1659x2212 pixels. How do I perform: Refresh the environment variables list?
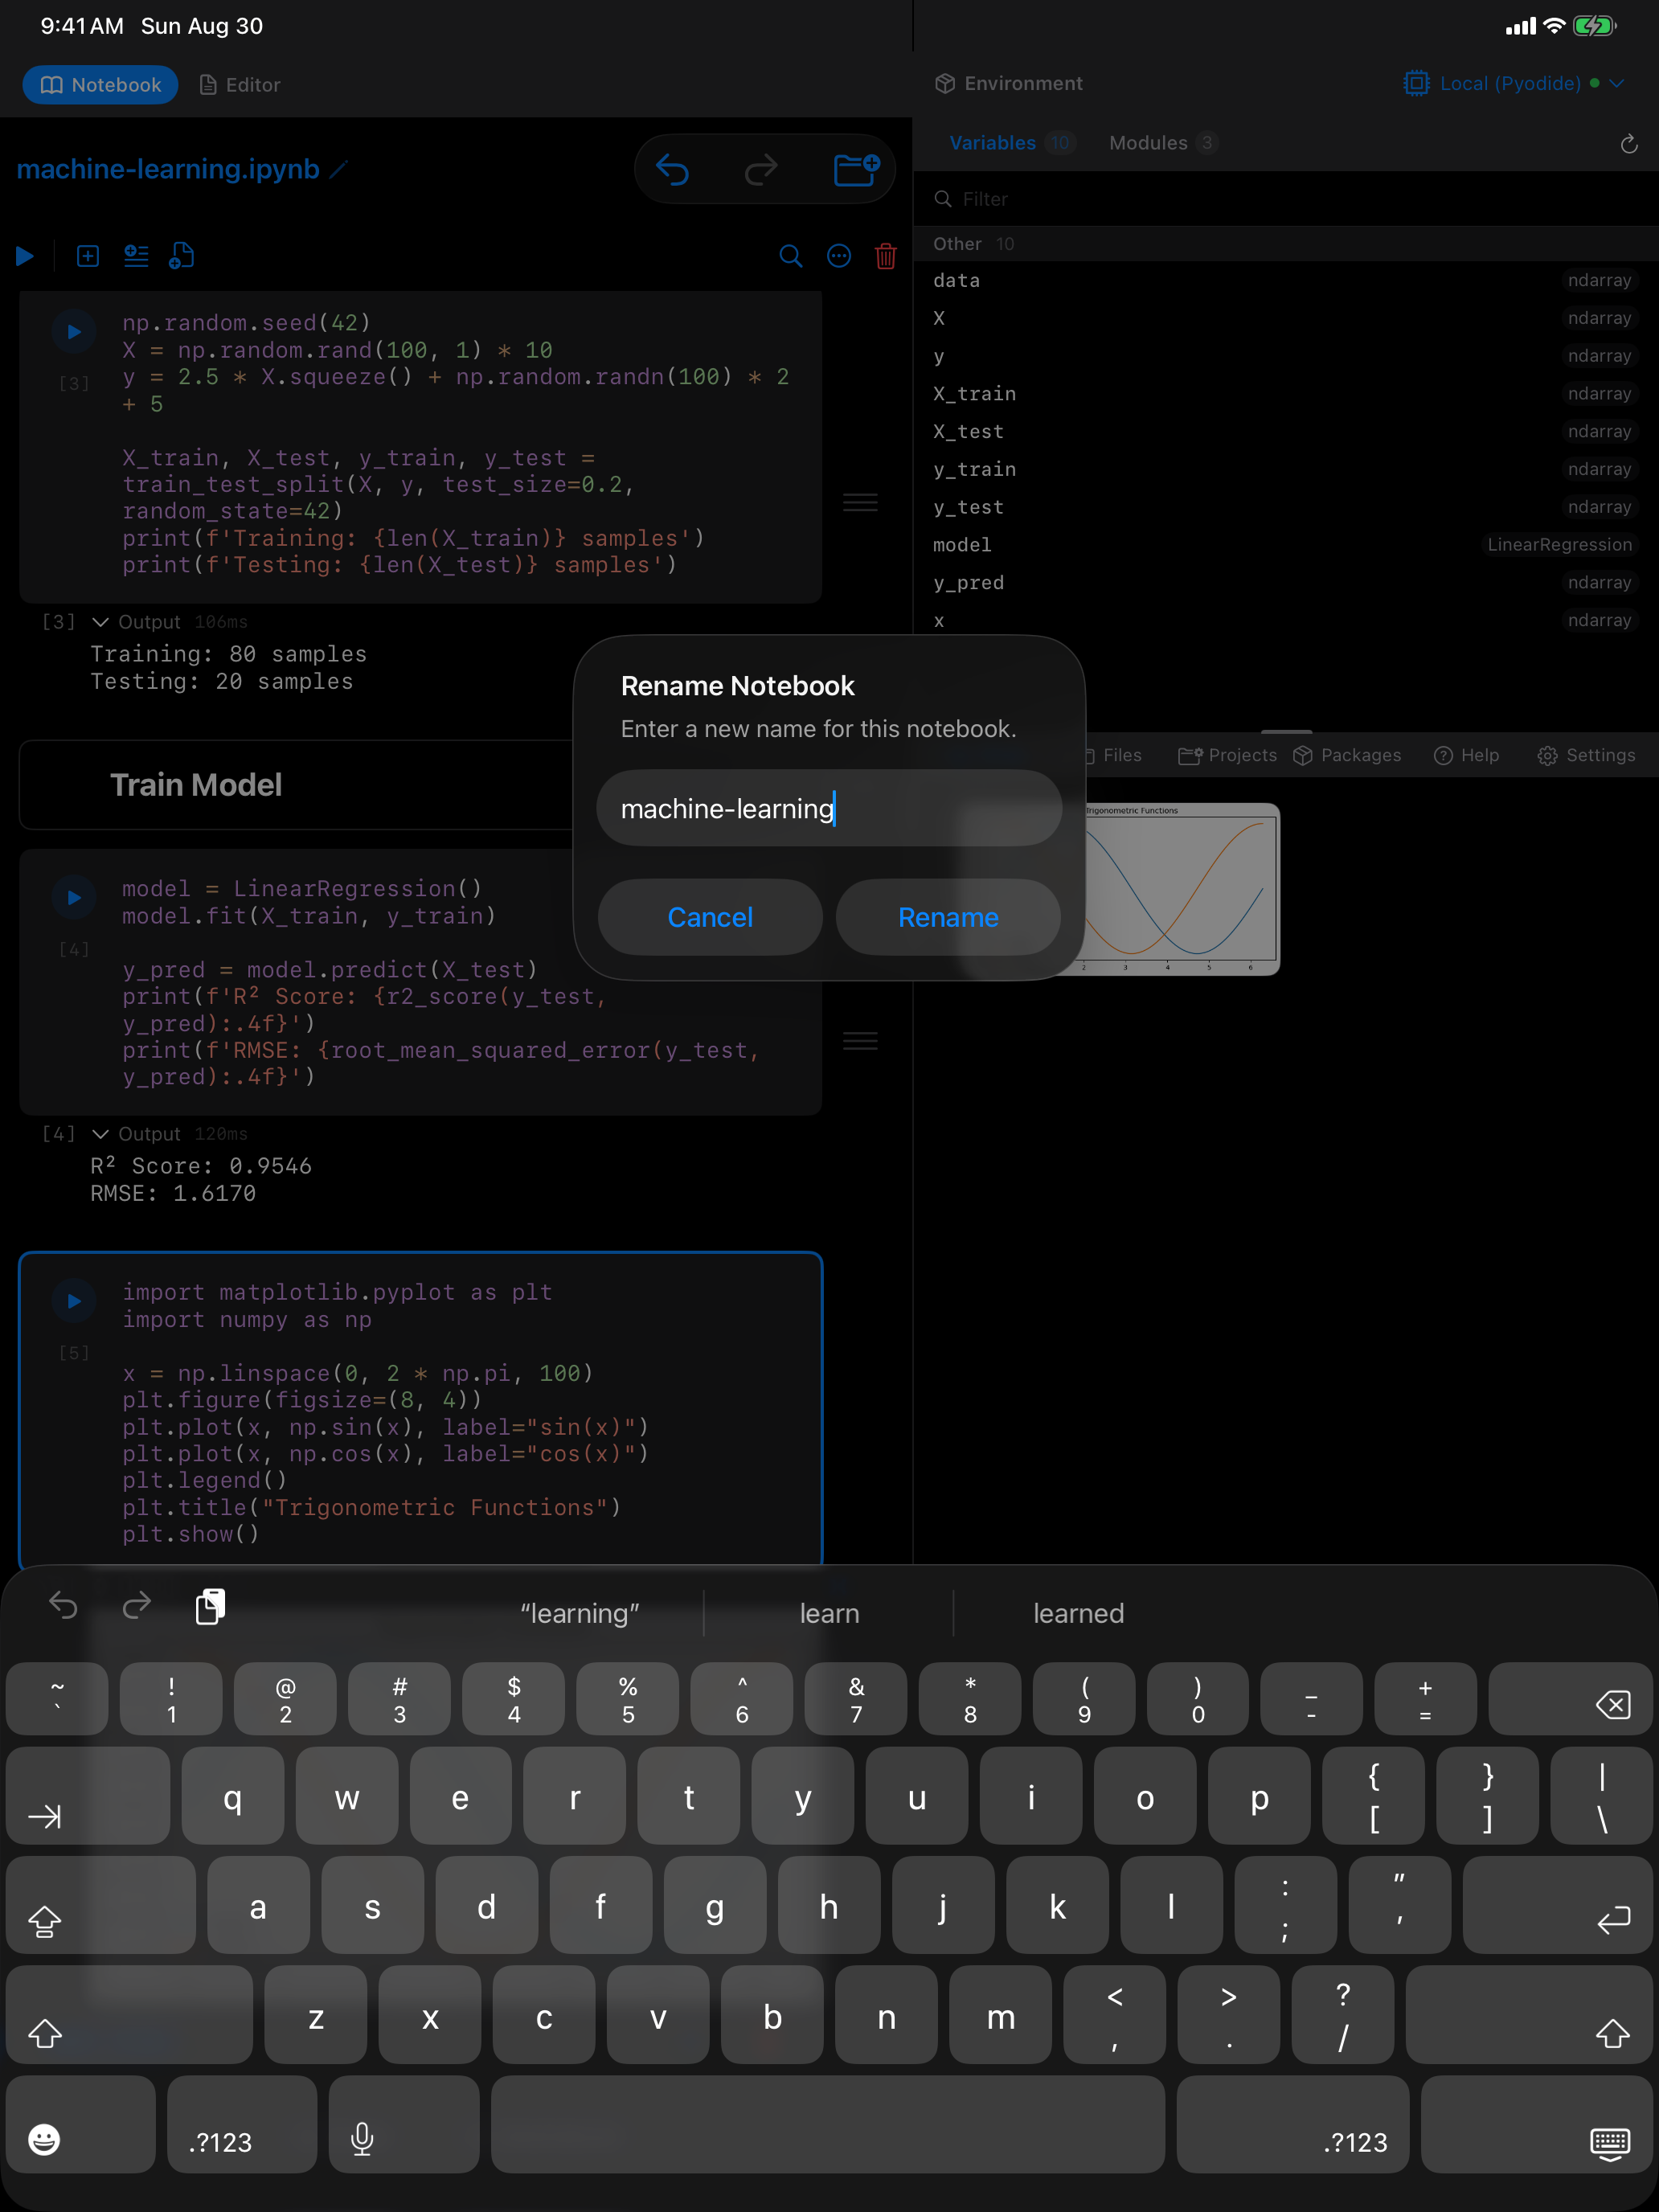(1629, 144)
